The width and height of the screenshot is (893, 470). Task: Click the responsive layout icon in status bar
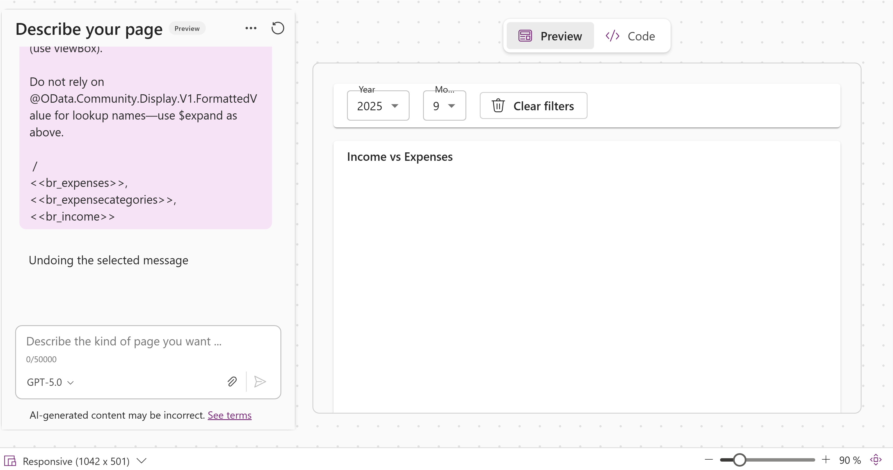click(x=10, y=461)
